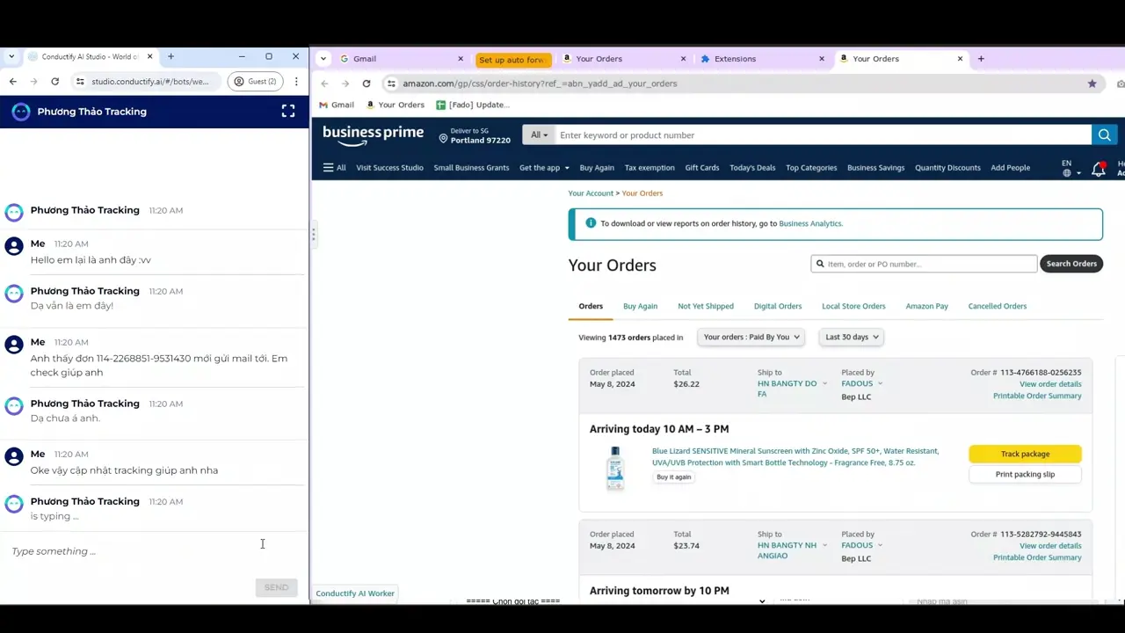Expand Placed by FADOUS on the $26.22 order
Viewport: 1125px width, 633px height.
point(862,383)
